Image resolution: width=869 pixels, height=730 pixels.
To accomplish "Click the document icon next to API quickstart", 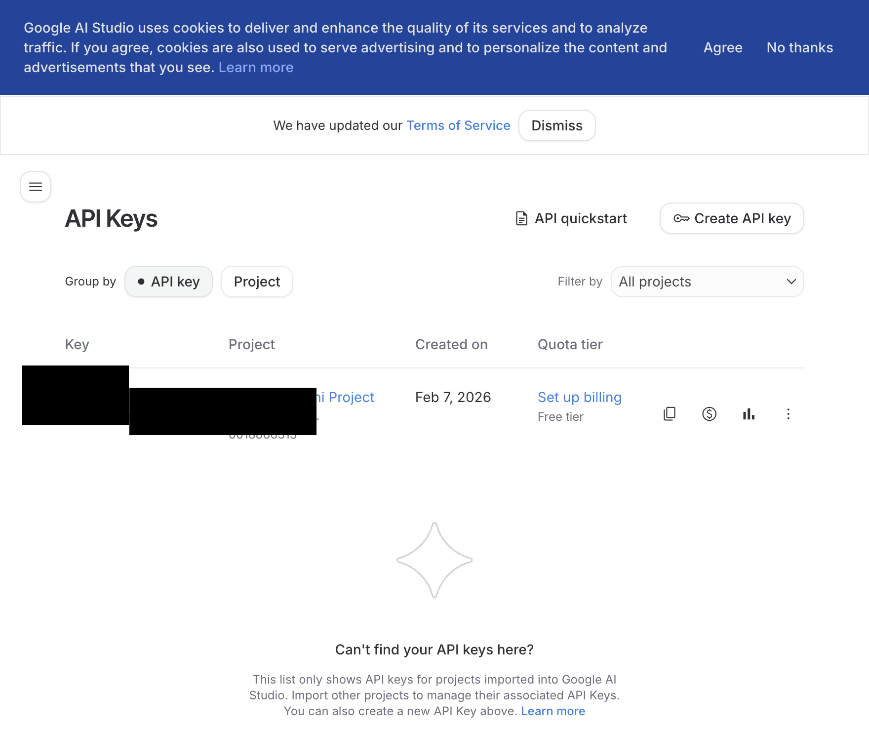I will point(521,218).
